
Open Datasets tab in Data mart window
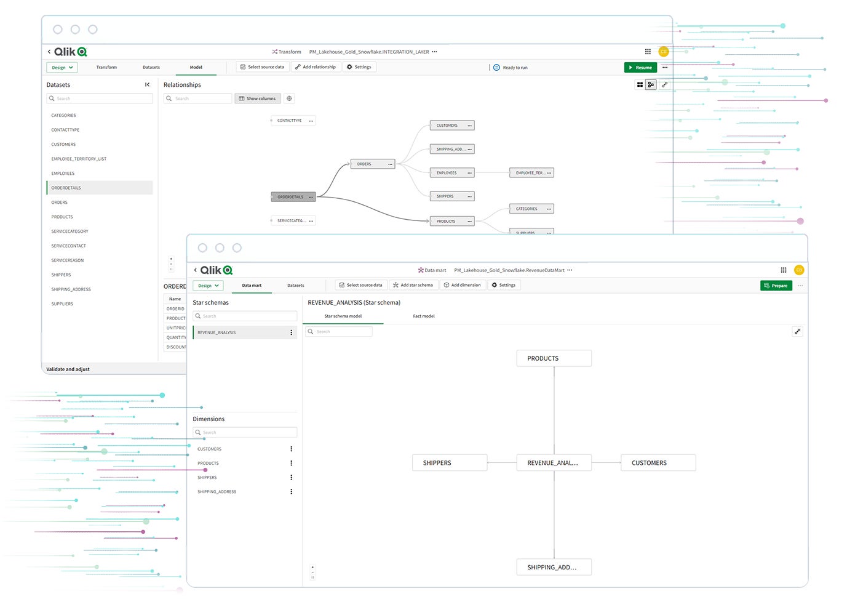point(296,286)
